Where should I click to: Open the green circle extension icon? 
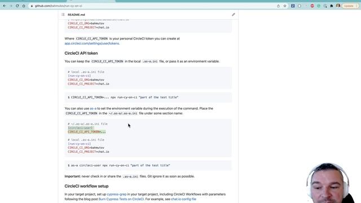(x=319, y=6)
